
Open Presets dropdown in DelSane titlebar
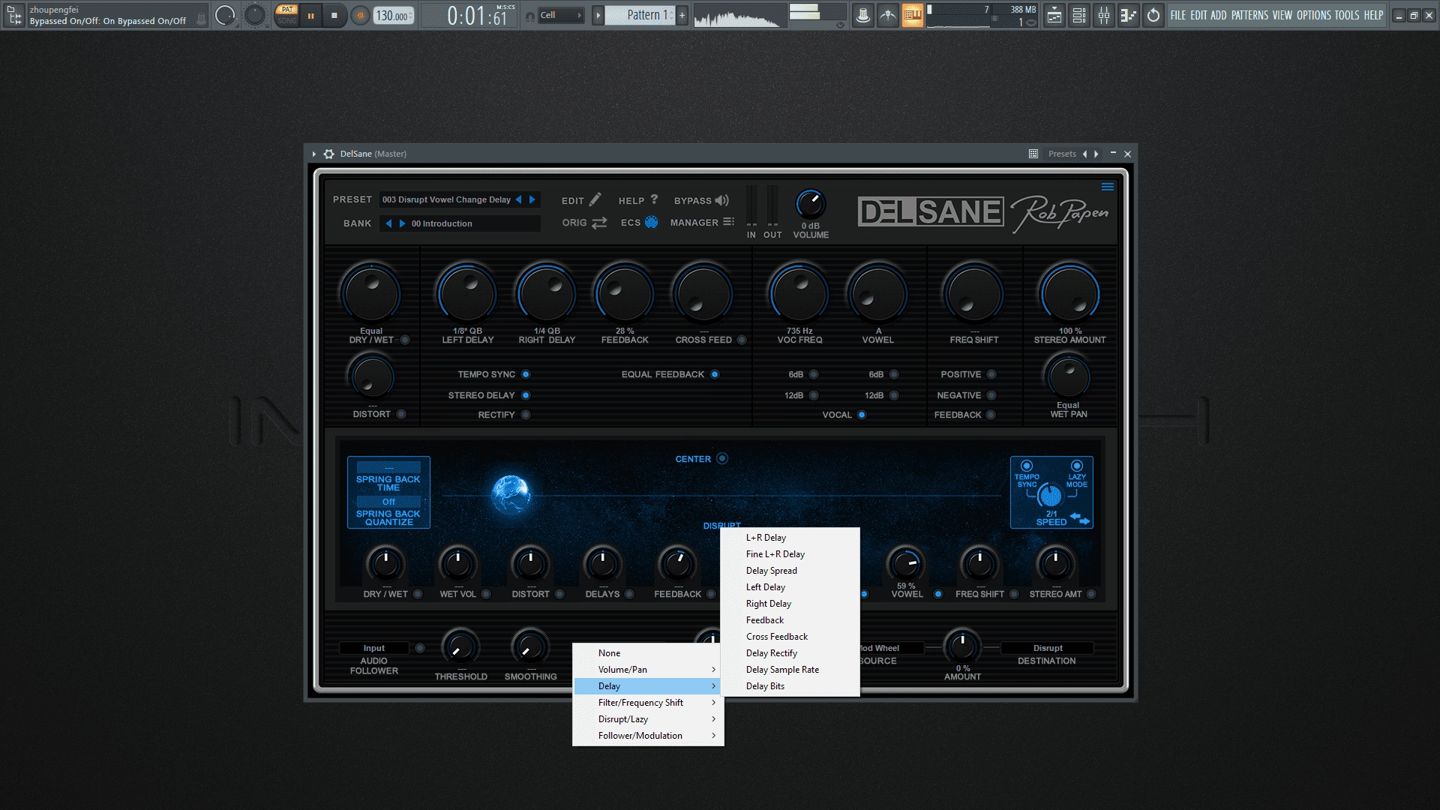pyautogui.click(x=1062, y=154)
